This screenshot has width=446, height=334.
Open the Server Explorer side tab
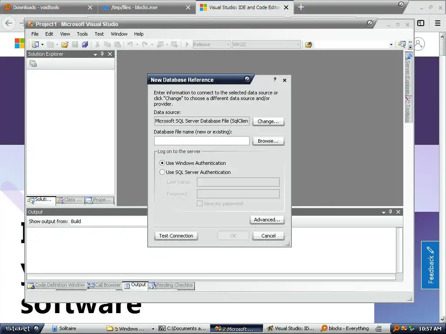(x=409, y=73)
